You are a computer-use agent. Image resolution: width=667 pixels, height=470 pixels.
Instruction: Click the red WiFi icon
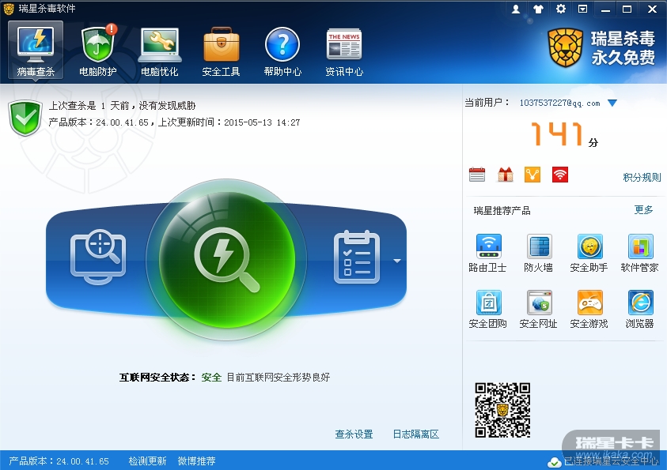pyautogui.click(x=560, y=175)
